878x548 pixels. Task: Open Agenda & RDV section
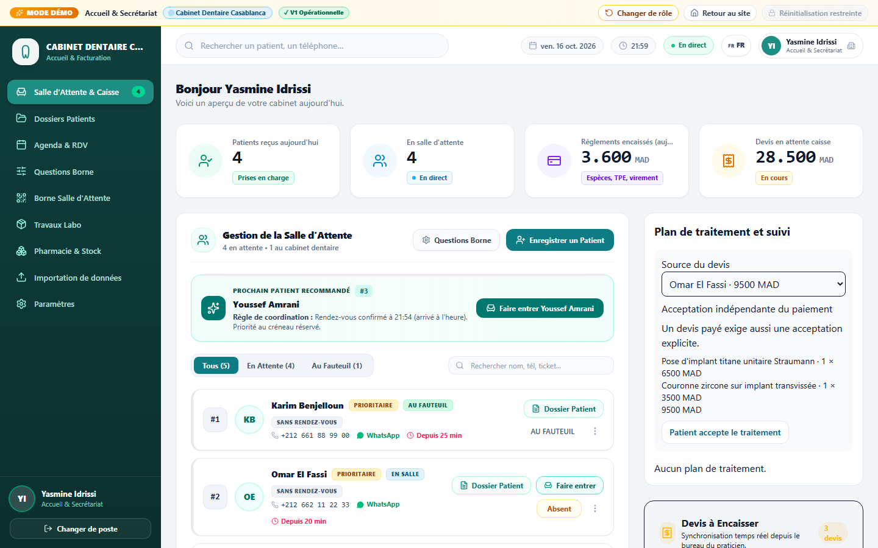pyautogui.click(x=80, y=145)
